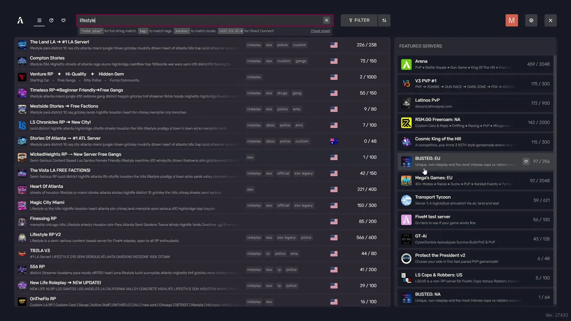The image size is (571, 321).
Task: Open the server list menu icon
Action: (x=39, y=20)
